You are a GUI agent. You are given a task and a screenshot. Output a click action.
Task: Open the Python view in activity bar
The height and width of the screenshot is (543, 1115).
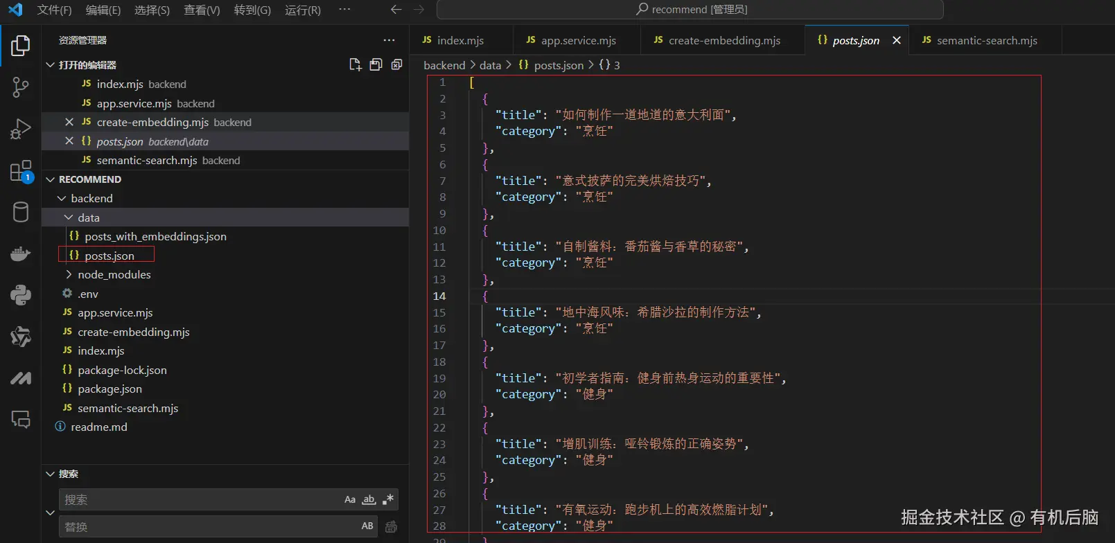[x=20, y=296]
